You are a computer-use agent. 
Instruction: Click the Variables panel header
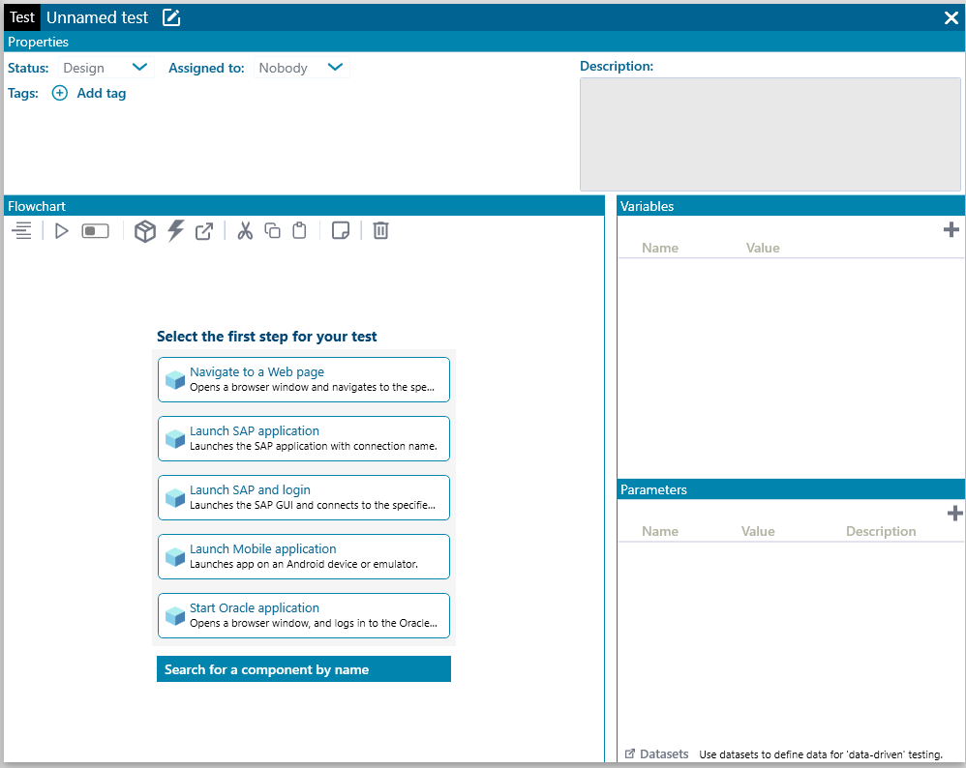pos(791,206)
